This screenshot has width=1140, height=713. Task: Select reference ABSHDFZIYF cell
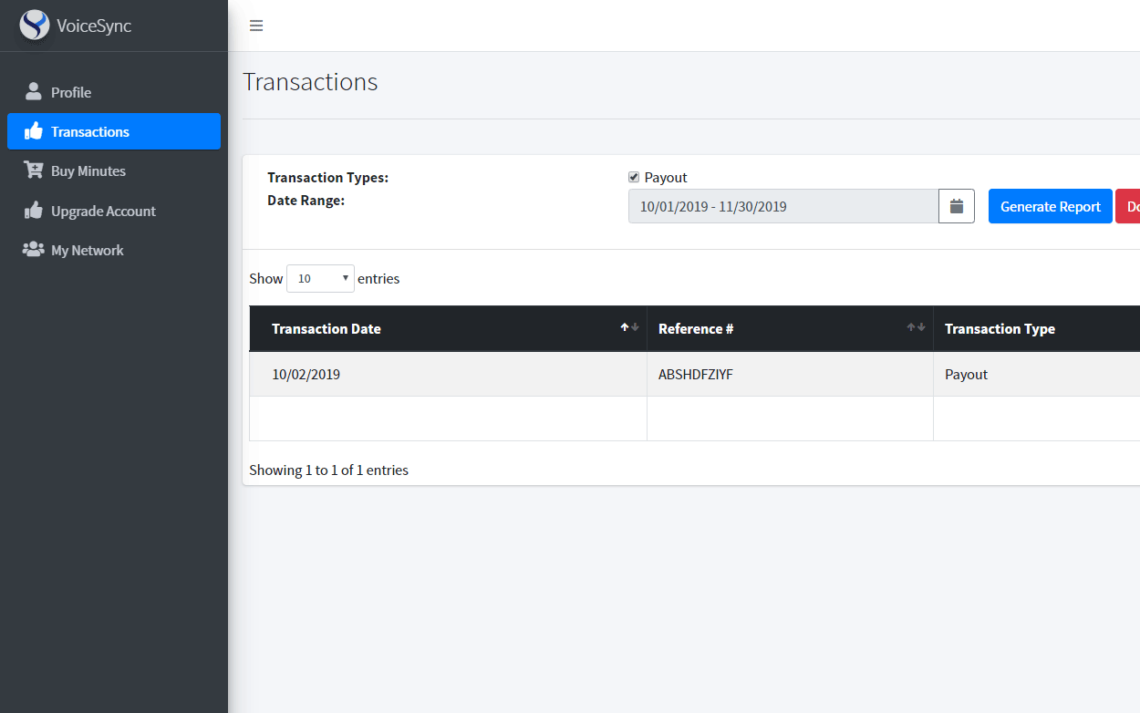click(790, 374)
